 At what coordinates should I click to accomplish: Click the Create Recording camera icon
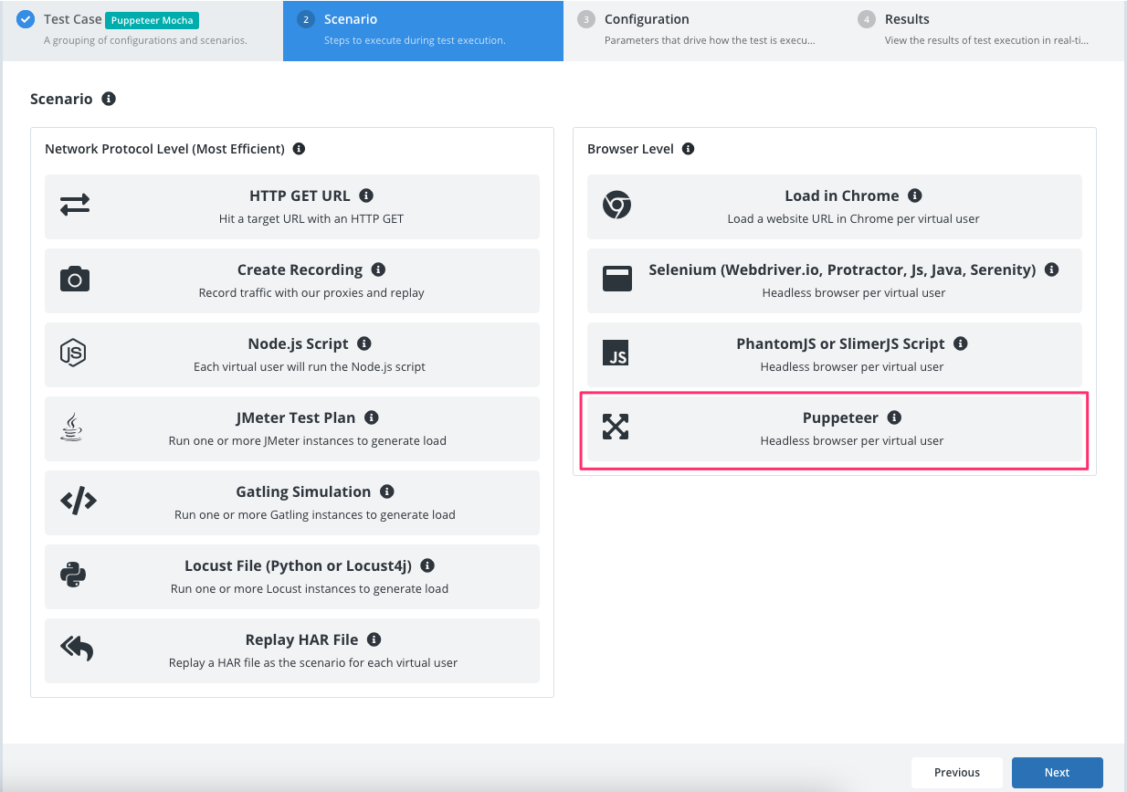pyautogui.click(x=75, y=280)
